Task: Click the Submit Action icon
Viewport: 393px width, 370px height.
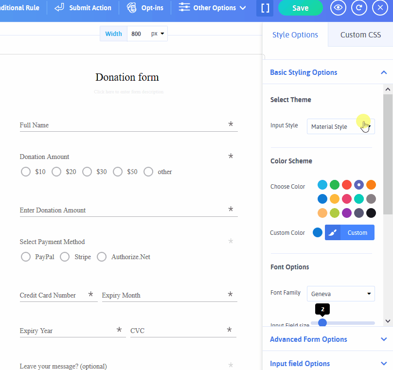Action: (58, 8)
